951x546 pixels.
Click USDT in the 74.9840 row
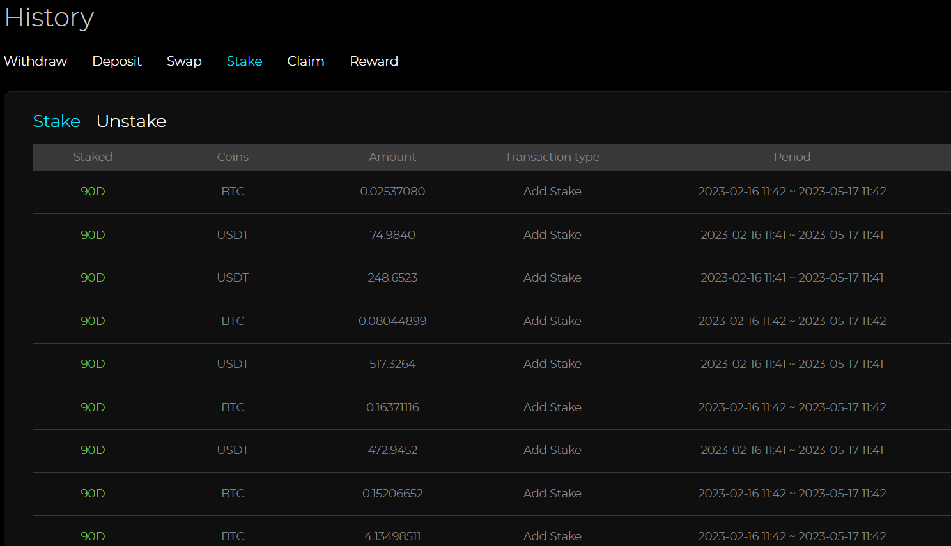233,235
